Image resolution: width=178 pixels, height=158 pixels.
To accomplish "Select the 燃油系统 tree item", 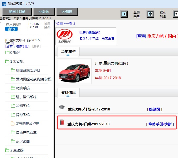I will pos(23,88).
